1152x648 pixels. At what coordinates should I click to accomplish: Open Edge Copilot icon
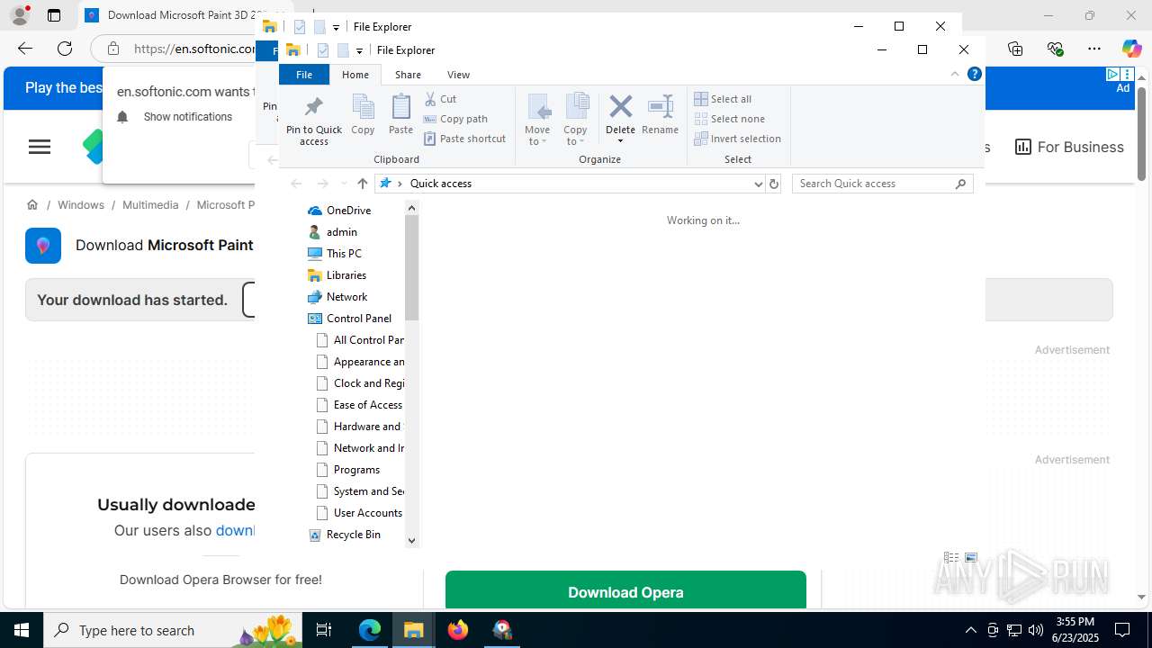1131,49
